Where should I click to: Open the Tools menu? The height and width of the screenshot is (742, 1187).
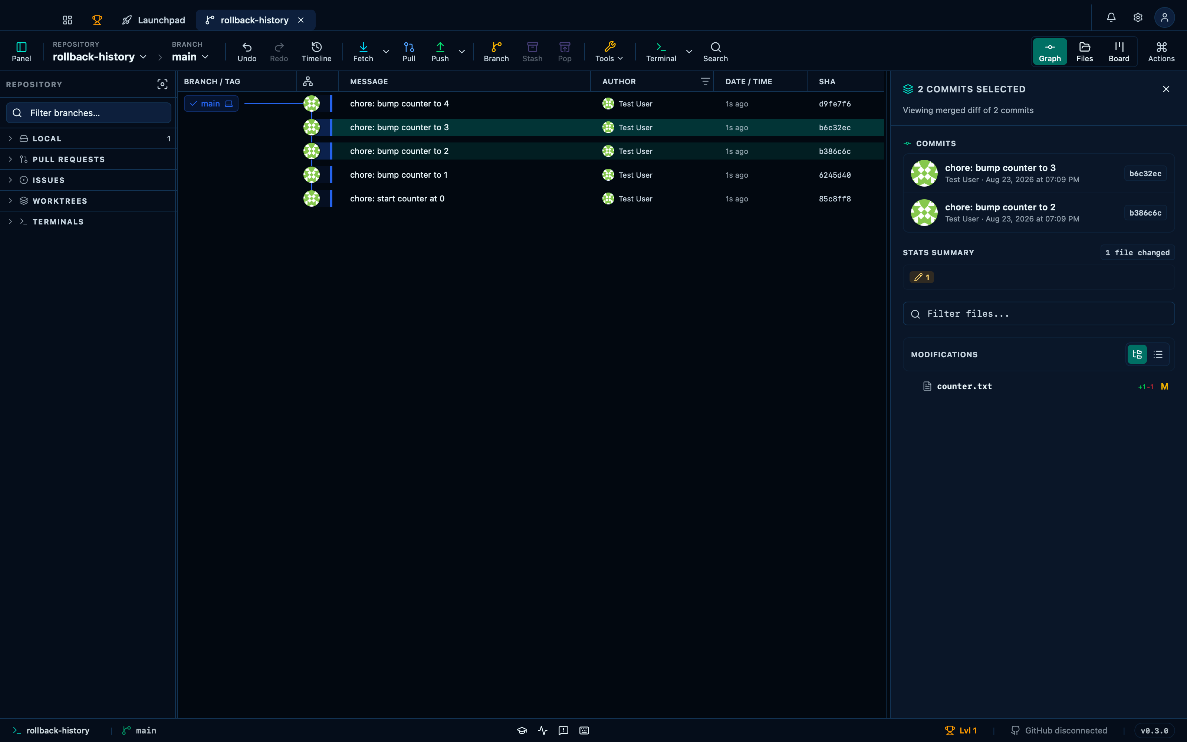pos(609,52)
